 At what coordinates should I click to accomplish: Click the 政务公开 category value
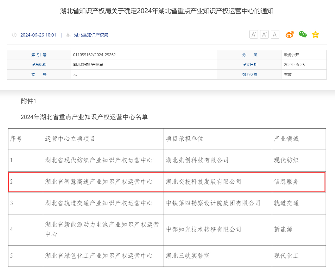coord(292,55)
